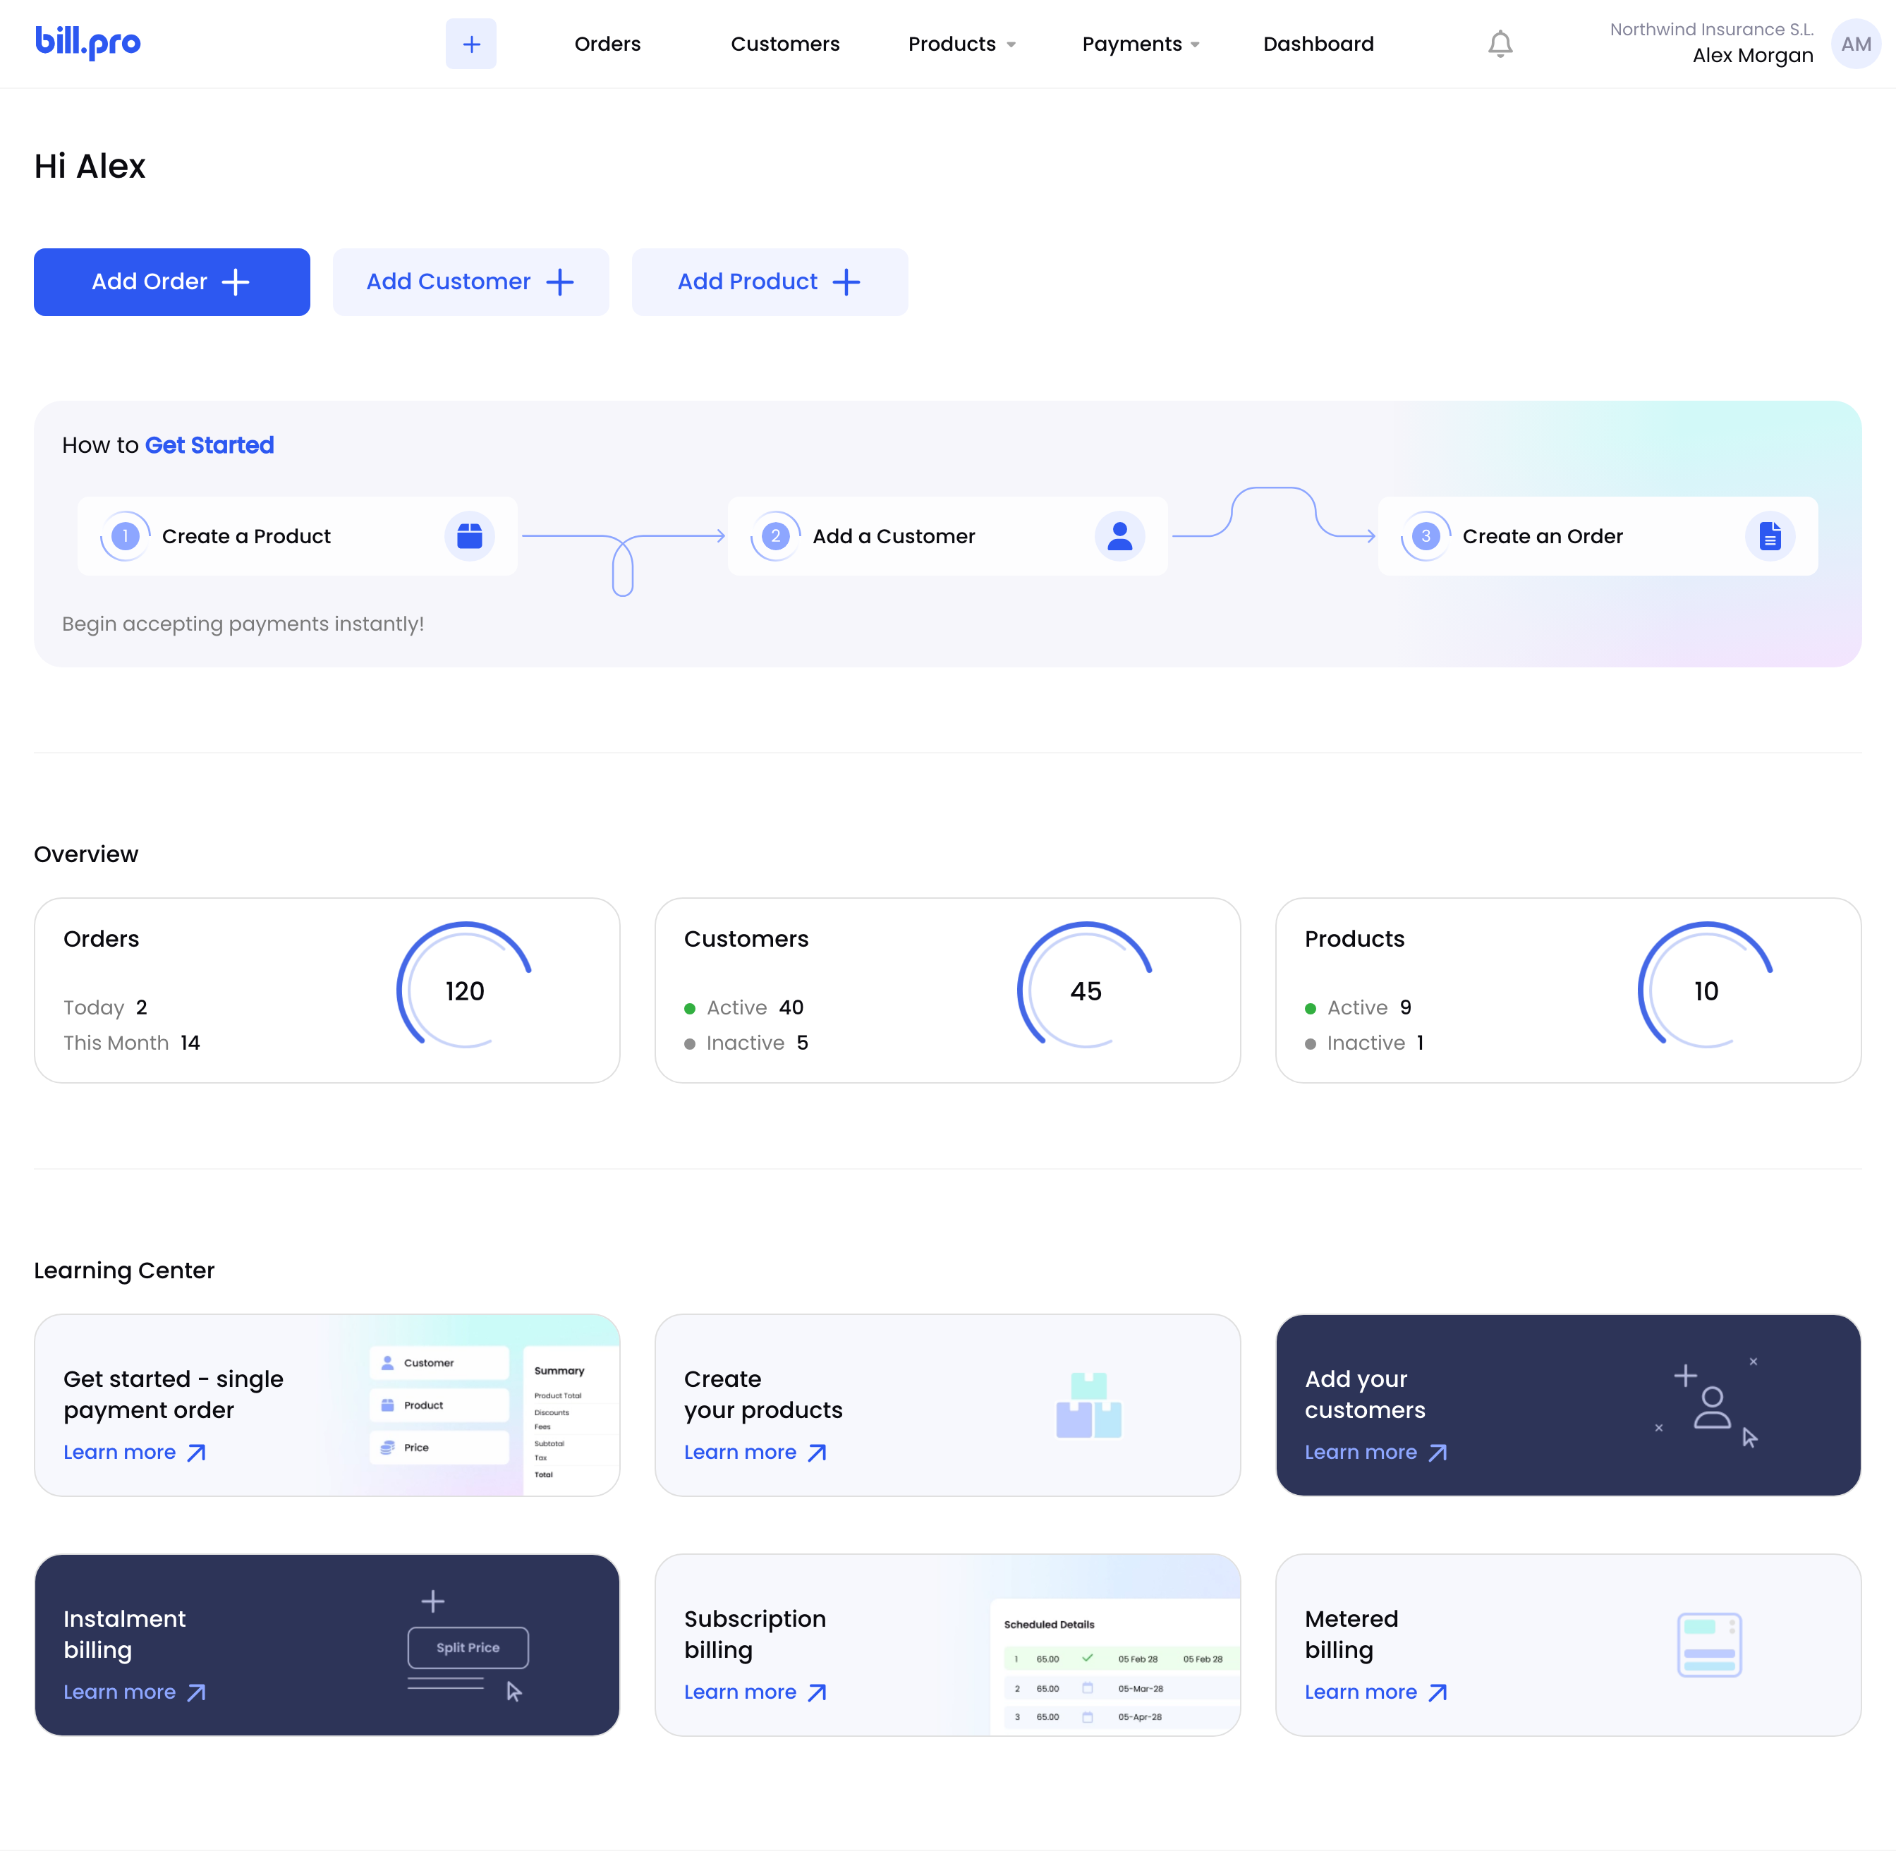The width and height of the screenshot is (1896, 1861).
Task: Open Learn more under Metered billing
Action: click(x=1376, y=1693)
